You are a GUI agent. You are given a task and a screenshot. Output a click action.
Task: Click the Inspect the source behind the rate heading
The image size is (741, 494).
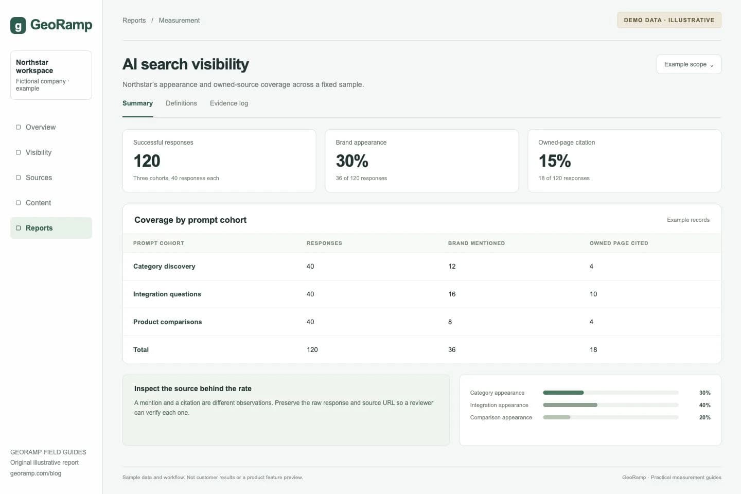[193, 389]
